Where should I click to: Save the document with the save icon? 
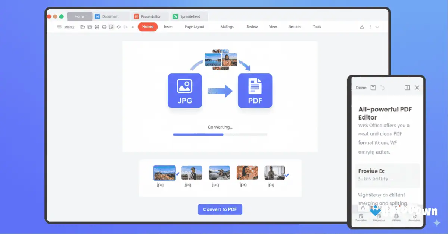(90, 27)
